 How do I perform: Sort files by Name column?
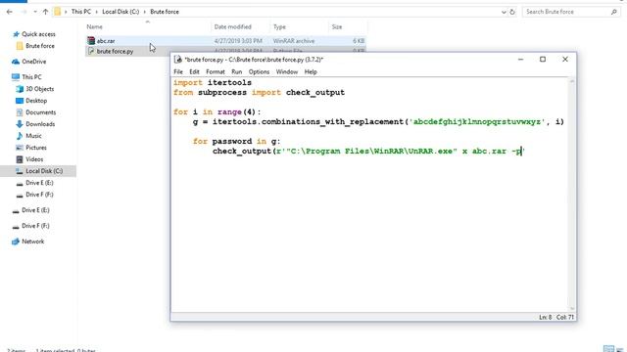click(94, 26)
